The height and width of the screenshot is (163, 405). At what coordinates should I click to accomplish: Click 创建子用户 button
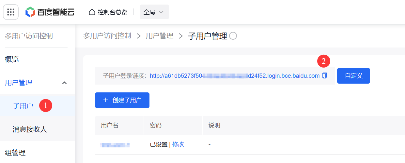pos(122,100)
